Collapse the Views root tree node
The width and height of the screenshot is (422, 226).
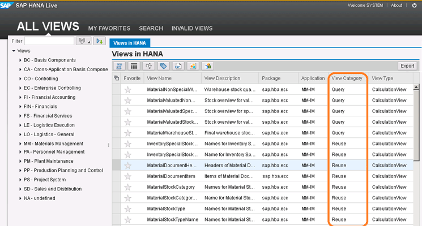13,51
